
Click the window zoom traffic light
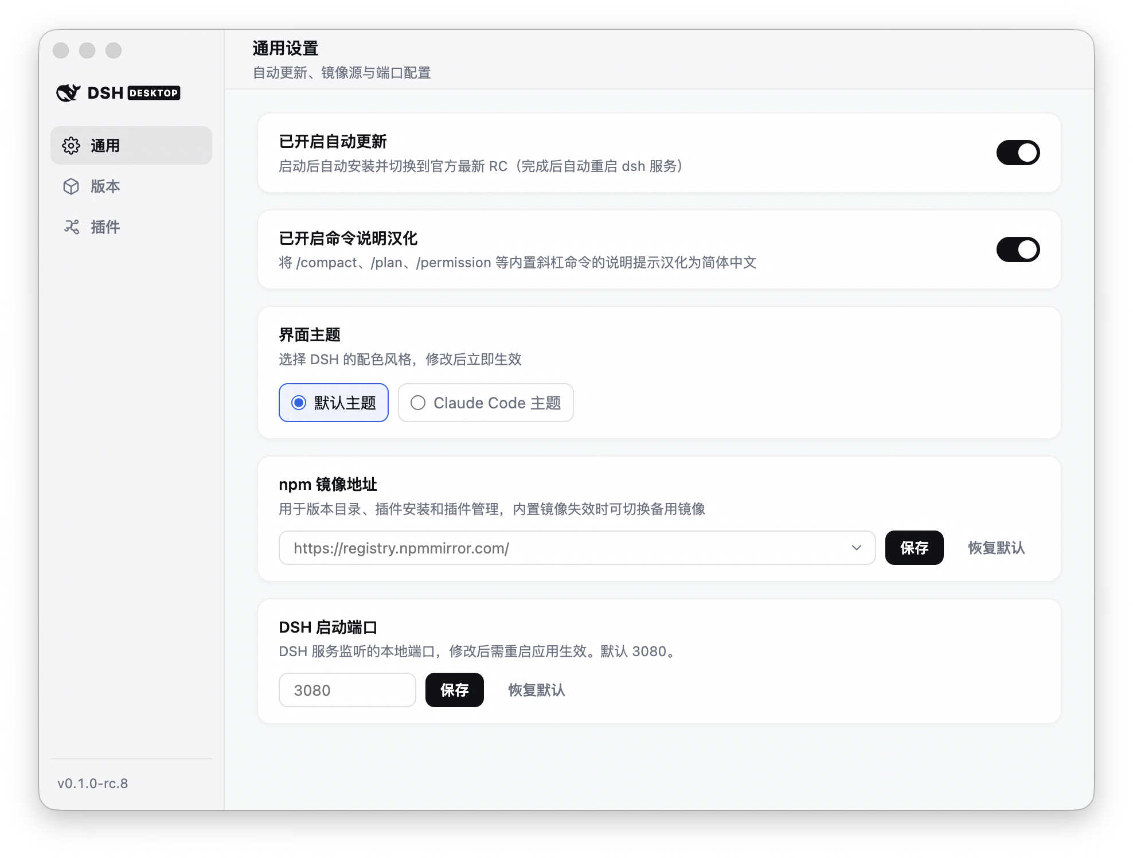click(114, 50)
